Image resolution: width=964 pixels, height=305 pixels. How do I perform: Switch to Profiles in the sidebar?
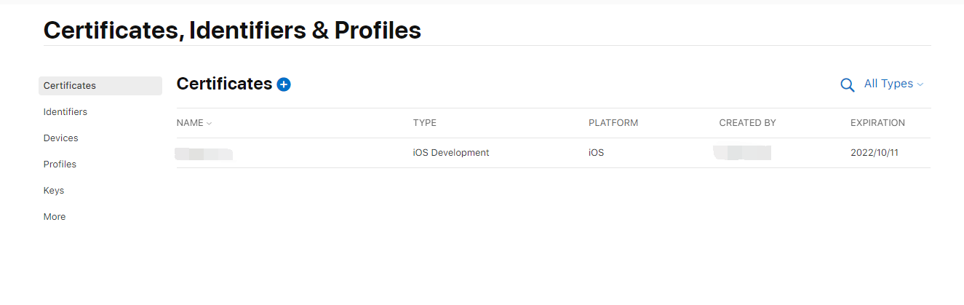point(60,165)
